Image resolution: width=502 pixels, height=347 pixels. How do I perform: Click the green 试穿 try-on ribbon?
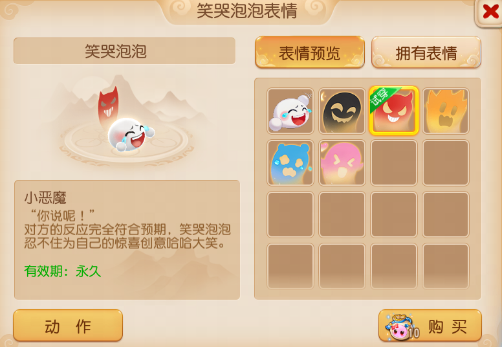(382, 98)
